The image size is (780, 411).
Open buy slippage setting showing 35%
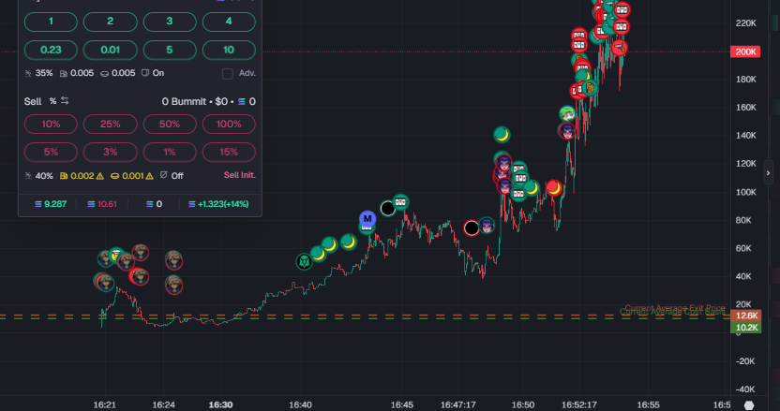click(38, 73)
